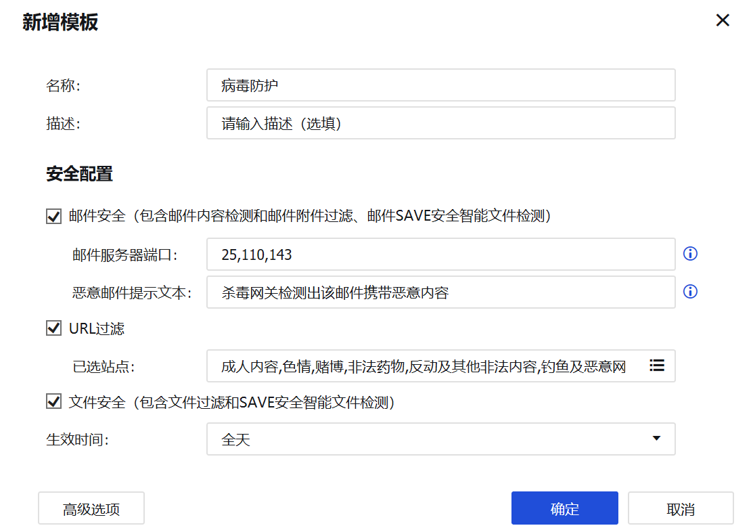Click the 恶意邮件提示文本 label
The height and width of the screenshot is (530, 753).
coord(132,292)
